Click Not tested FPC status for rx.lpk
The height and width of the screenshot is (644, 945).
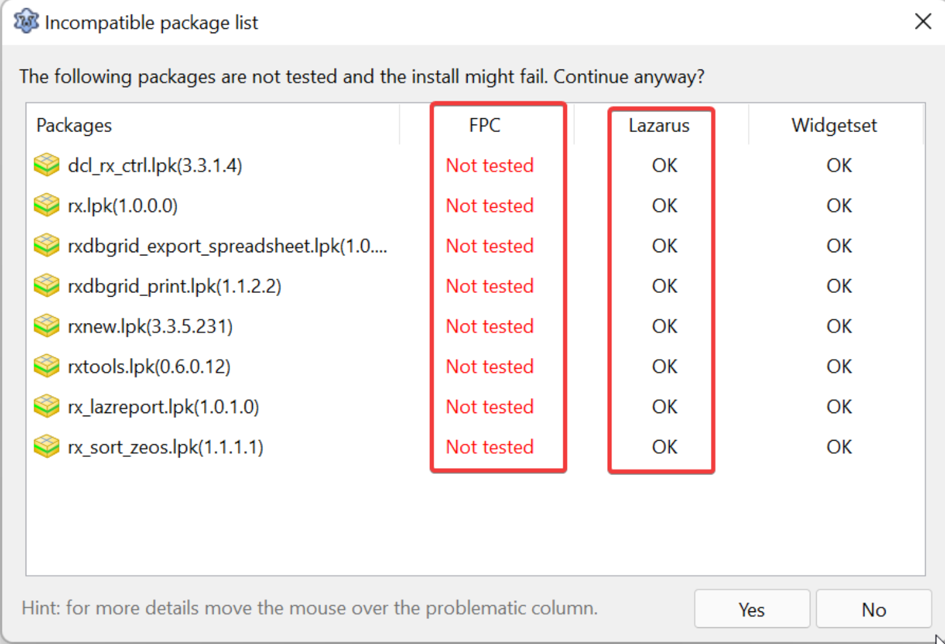pyautogui.click(x=489, y=205)
